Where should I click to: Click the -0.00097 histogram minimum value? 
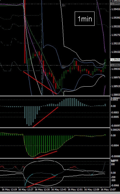pos(115,126)
